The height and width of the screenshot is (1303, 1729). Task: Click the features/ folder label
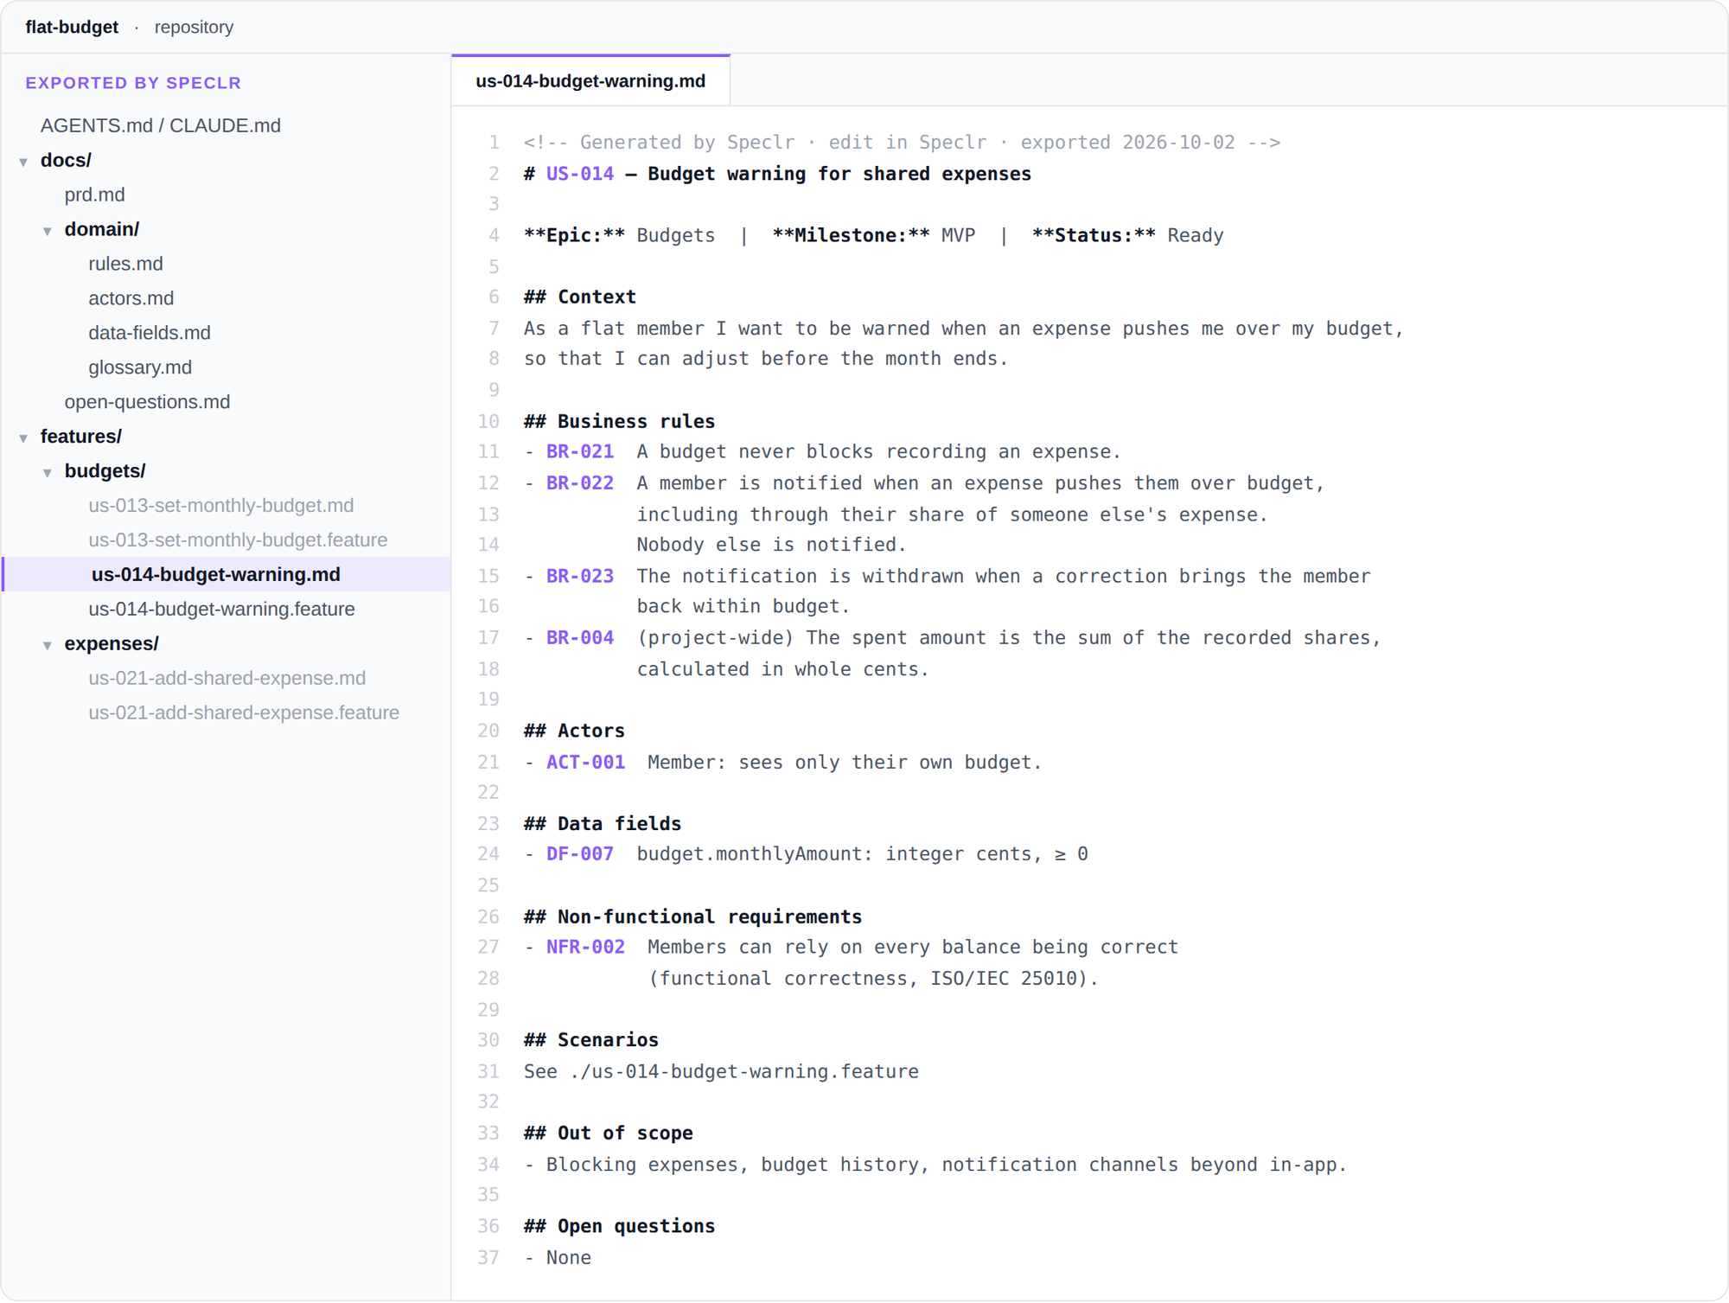pyautogui.click(x=81, y=437)
